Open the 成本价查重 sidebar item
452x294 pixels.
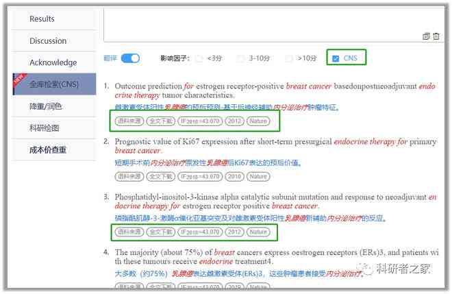pyautogui.click(x=54, y=149)
